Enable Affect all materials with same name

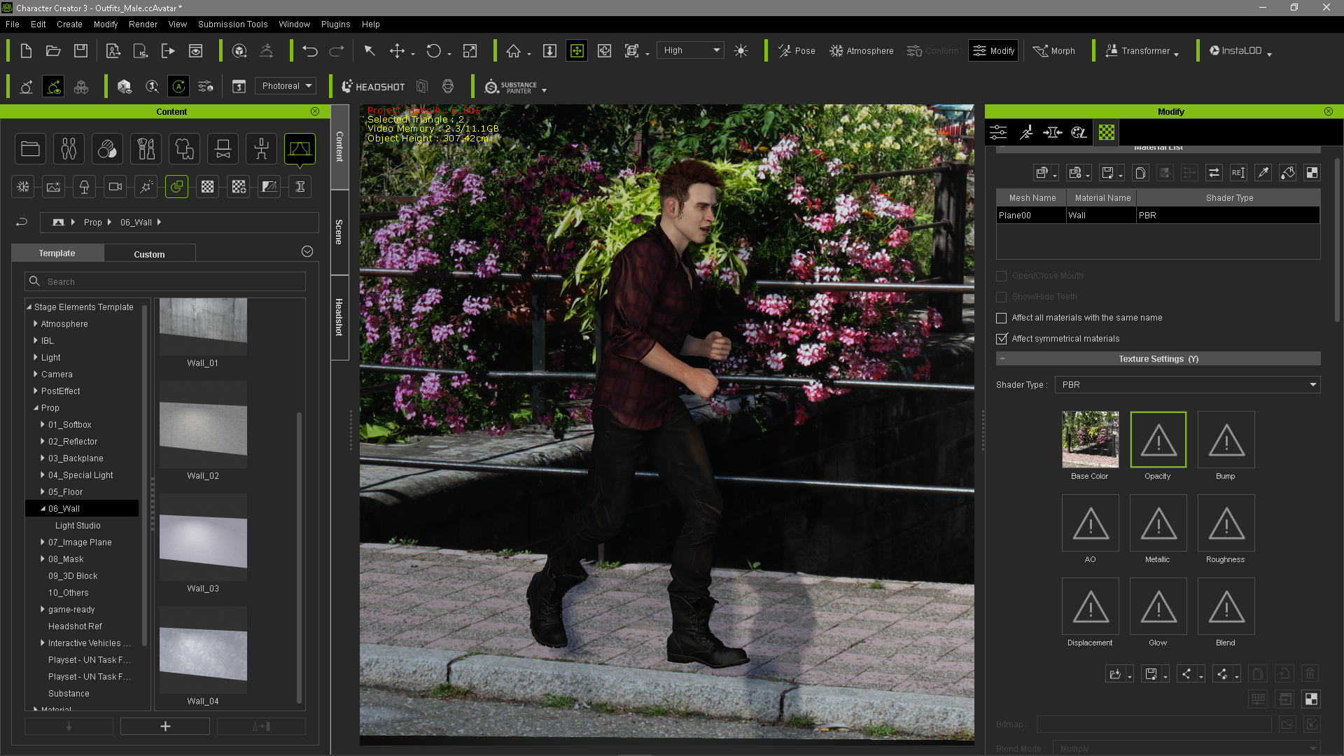(1002, 318)
